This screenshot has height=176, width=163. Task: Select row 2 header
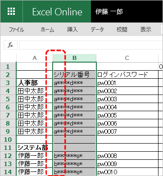pos(8,75)
